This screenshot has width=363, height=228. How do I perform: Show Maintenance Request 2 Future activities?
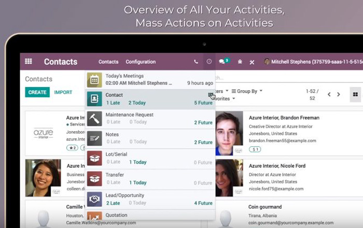pos(203,123)
